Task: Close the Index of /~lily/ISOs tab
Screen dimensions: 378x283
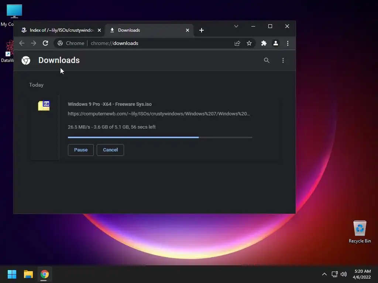Action: point(99,30)
